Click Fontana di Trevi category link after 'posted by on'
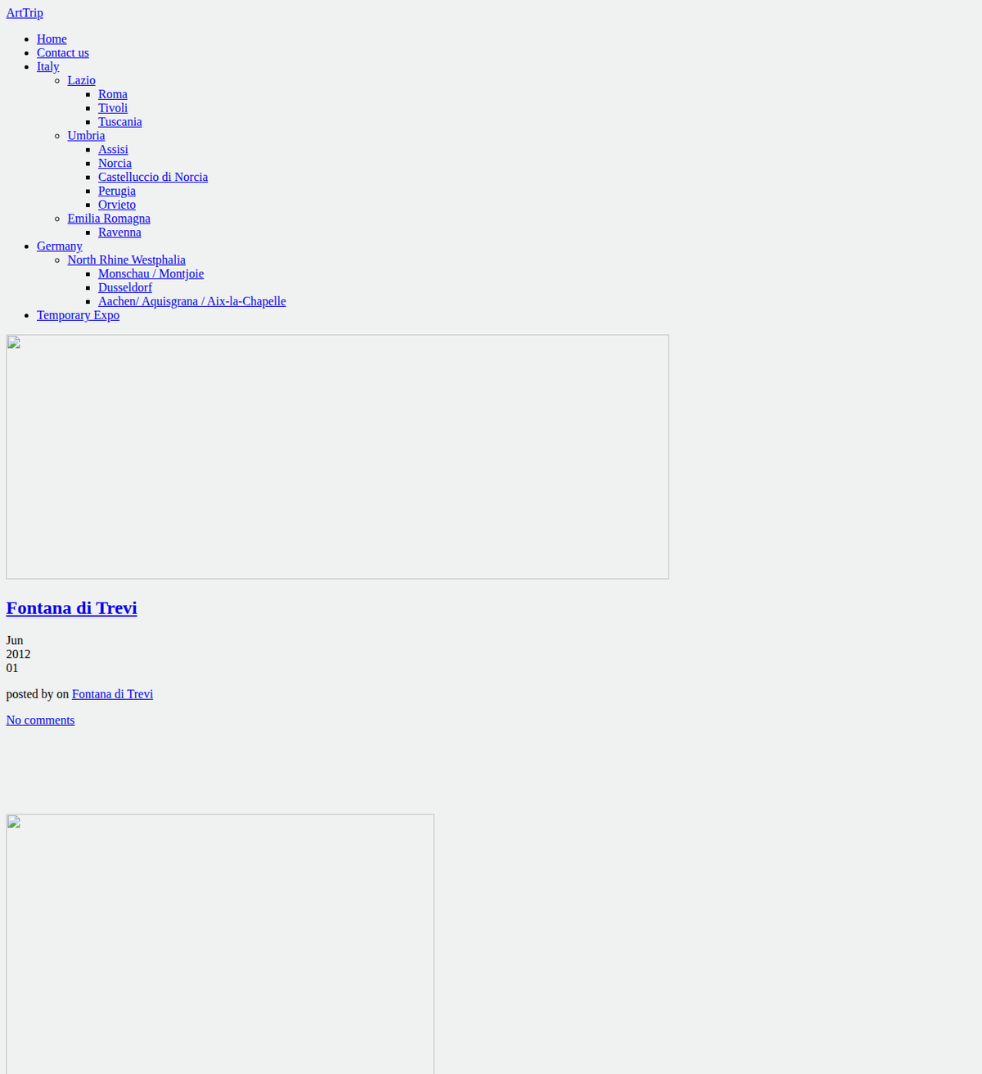Image resolution: width=982 pixels, height=1074 pixels. coord(112,695)
